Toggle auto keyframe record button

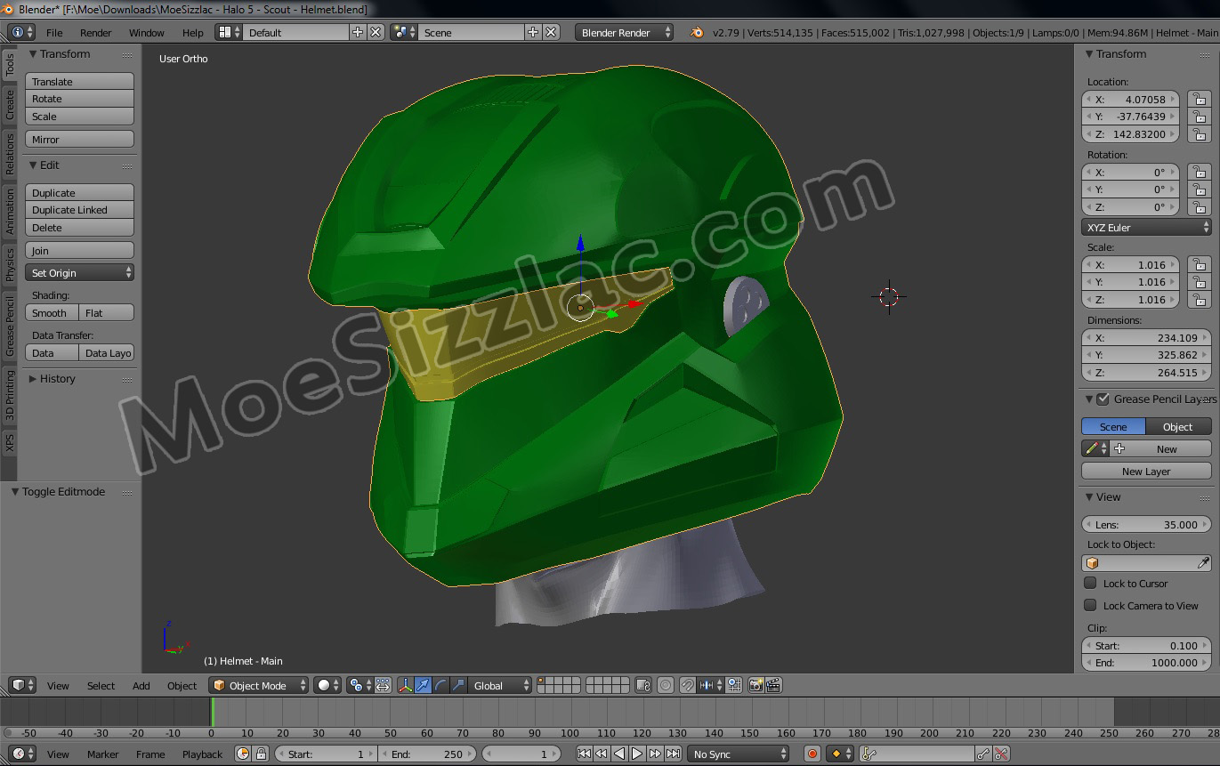[x=812, y=754]
